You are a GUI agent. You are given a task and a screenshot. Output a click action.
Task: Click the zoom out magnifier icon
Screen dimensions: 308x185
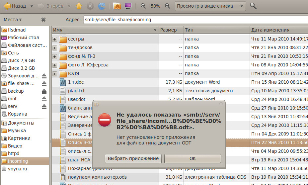143,6
